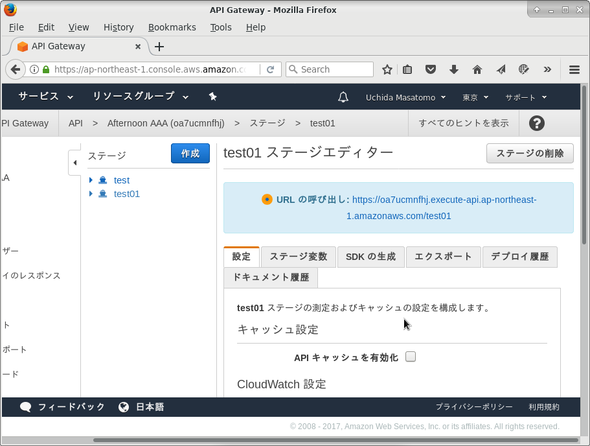Switch to the エクスポート tab
The image size is (590, 446).
click(443, 257)
